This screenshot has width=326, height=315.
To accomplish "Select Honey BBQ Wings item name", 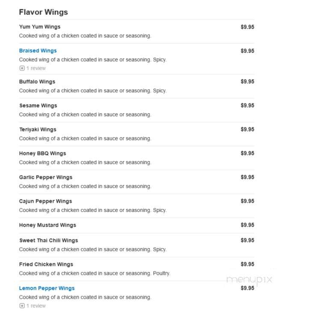I will [43, 154].
